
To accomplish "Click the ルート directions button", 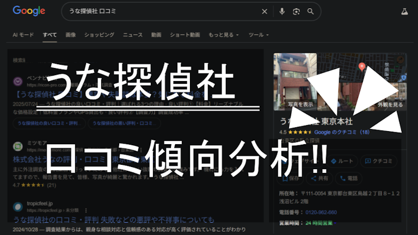I will click(x=342, y=161).
